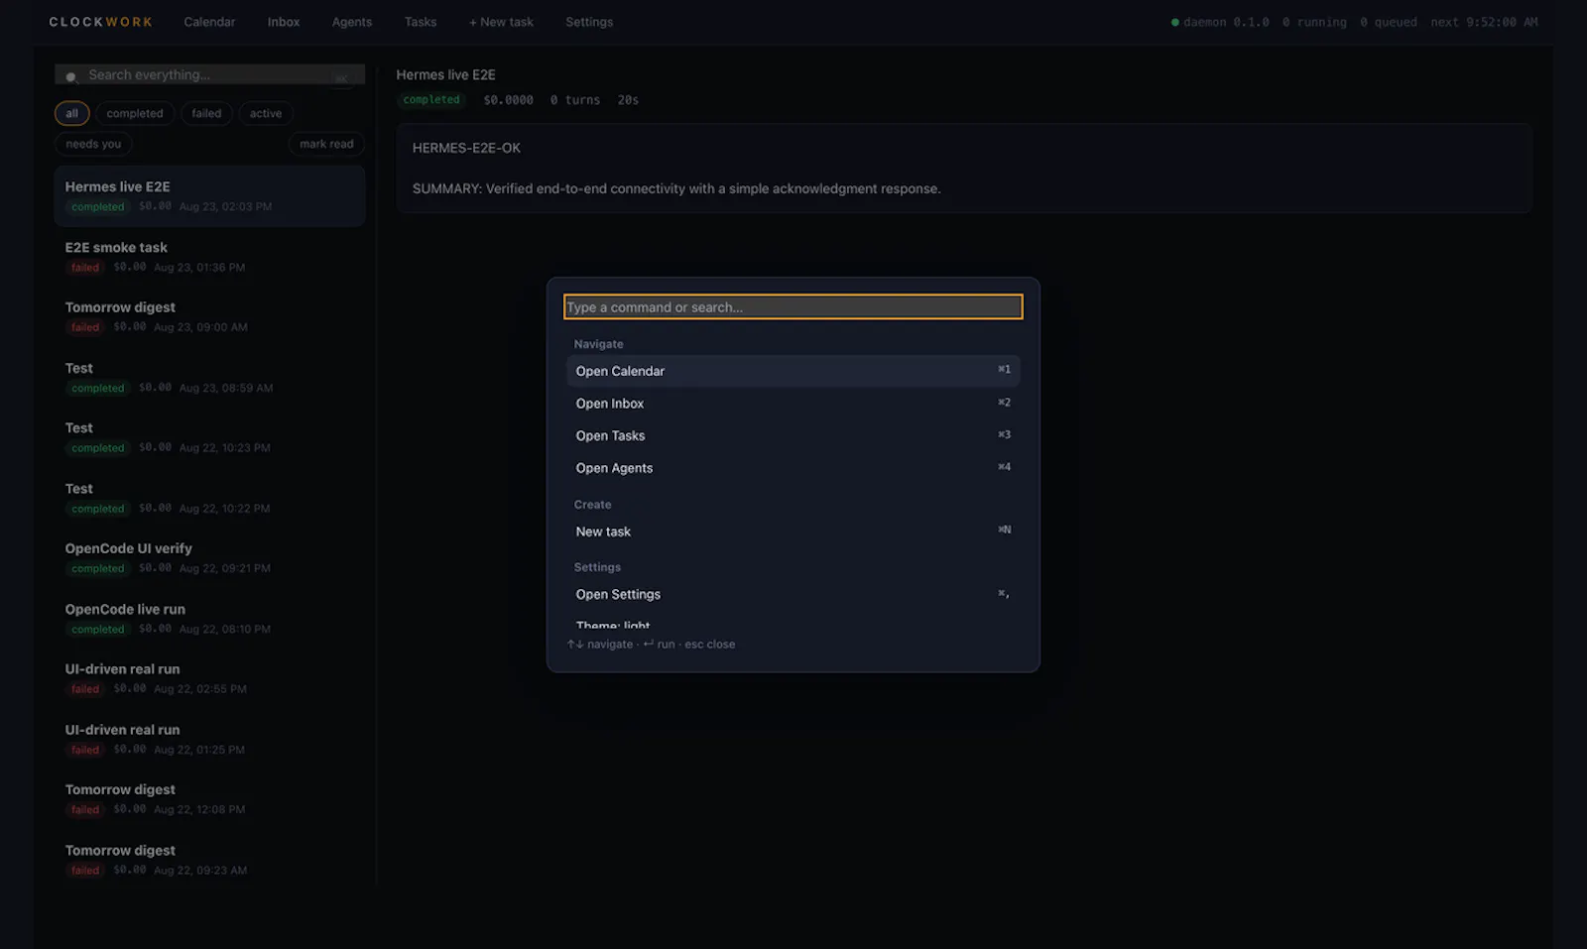The image size is (1587, 949).
Task: Open Settings in top navigation
Action: (x=589, y=22)
